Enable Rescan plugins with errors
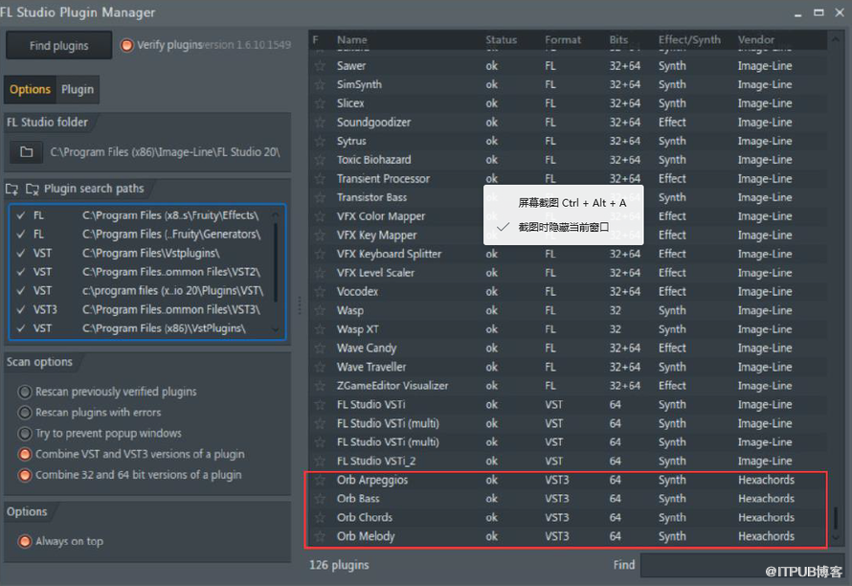Viewport: 852px width, 586px height. click(25, 413)
